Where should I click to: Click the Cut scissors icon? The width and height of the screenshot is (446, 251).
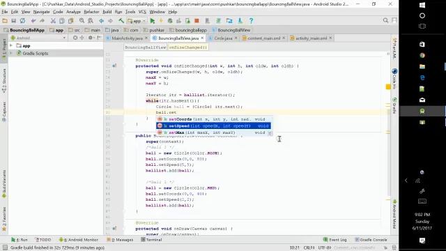coord(53,21)
